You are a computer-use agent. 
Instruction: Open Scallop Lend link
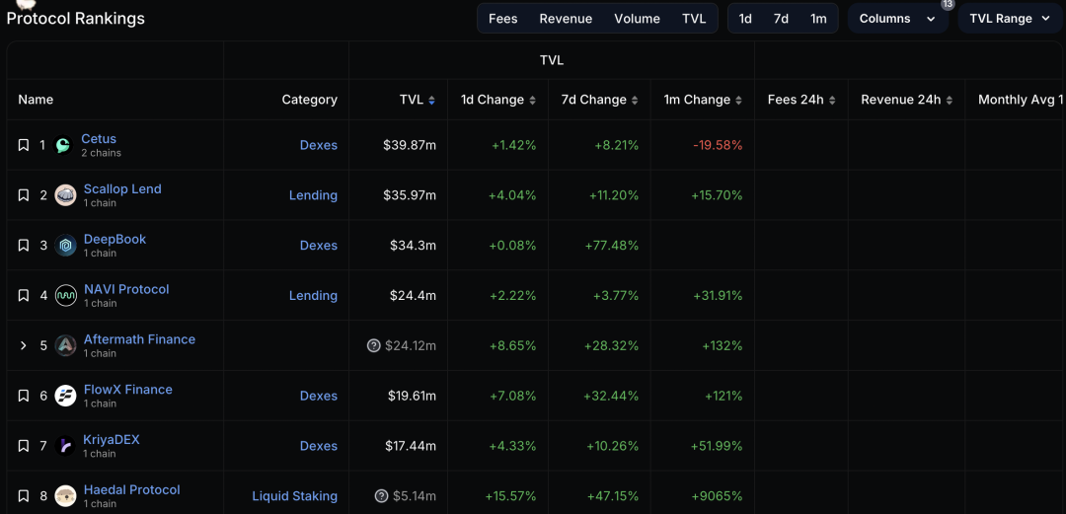(x=122, y=189)
